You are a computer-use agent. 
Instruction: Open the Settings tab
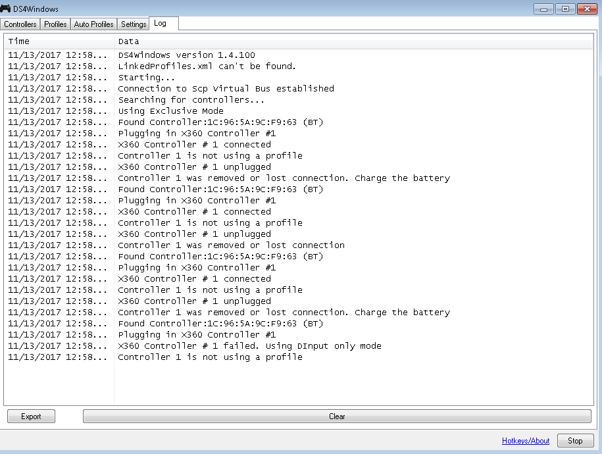click(133, 24)
